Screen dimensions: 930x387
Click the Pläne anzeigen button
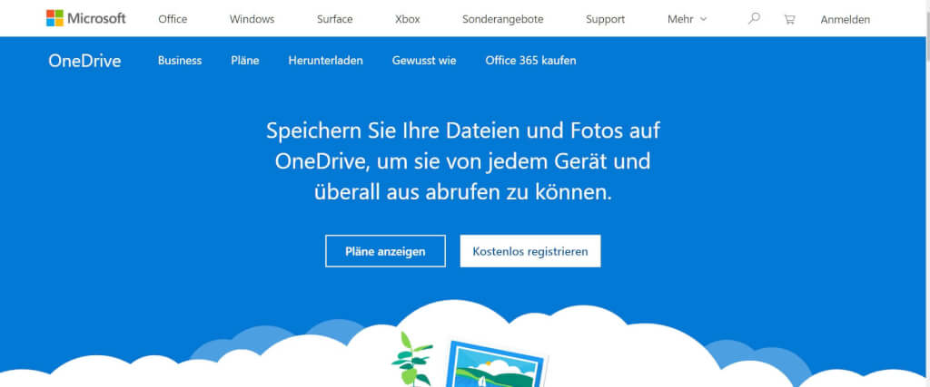385,251
